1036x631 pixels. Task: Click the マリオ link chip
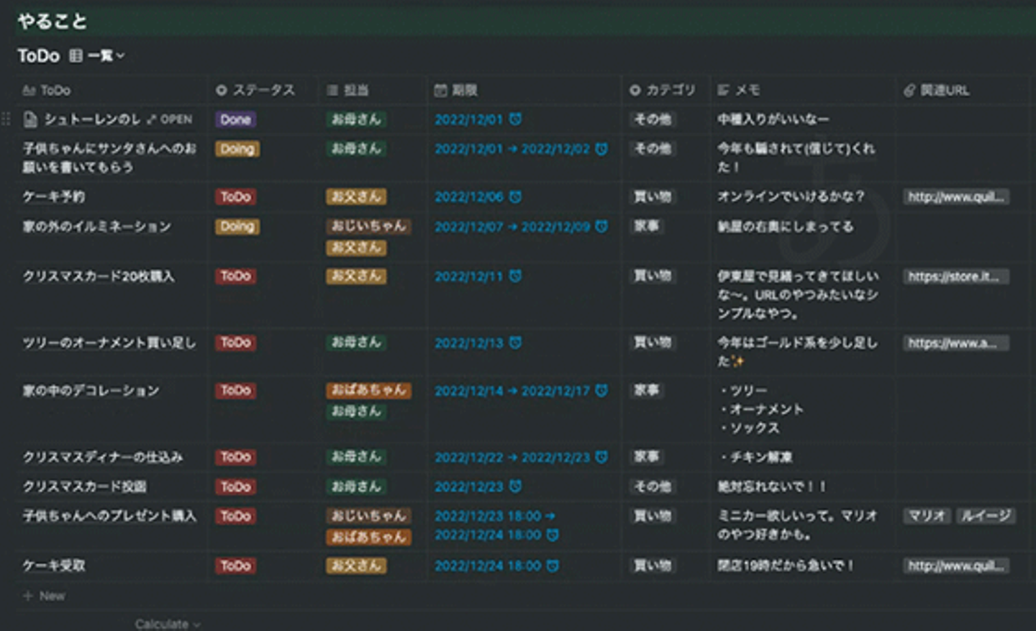click(x=927, y=516)
